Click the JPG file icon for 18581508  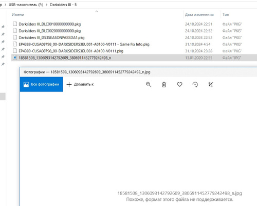15,58
